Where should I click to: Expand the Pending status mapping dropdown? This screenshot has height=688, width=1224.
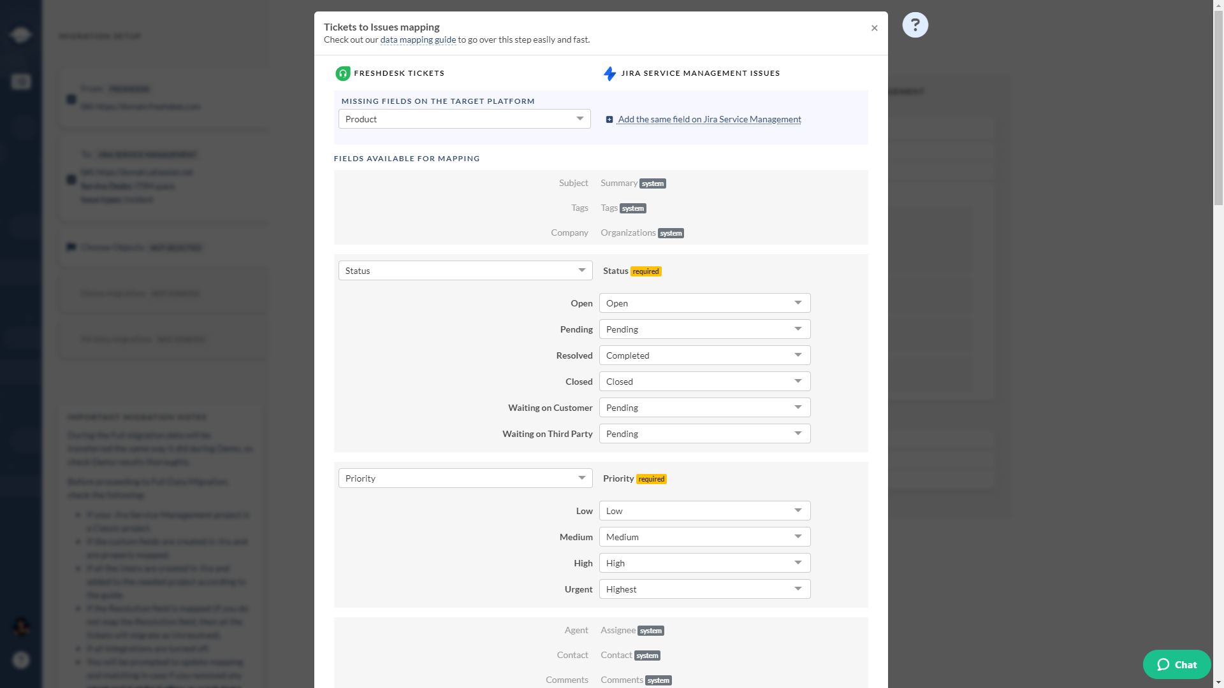[x=705, y=329]
